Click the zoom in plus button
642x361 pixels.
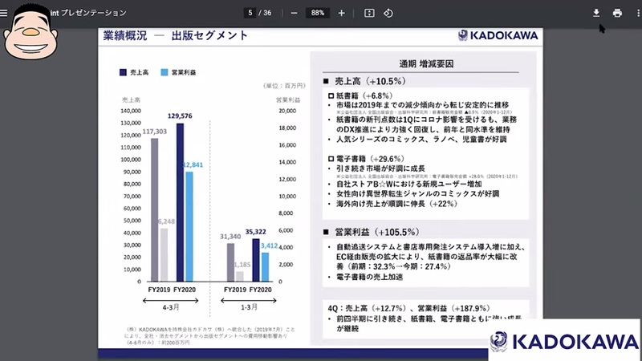pos(342,13)
